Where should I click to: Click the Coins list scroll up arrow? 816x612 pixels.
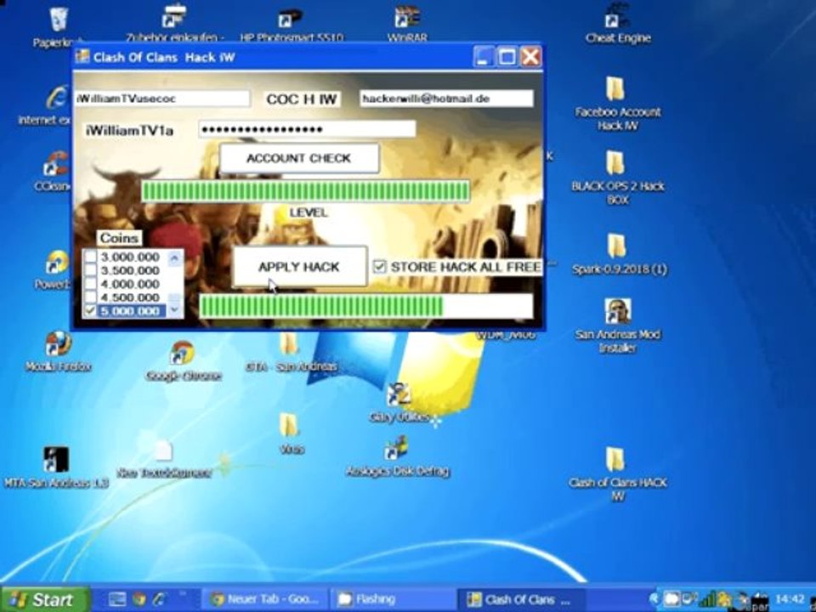[x=174, y=257]
